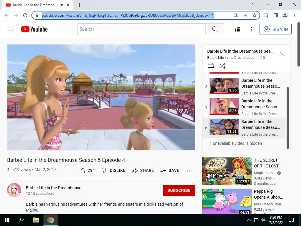This screenshot has width=301, height=226.
Task: Open File Explorer from taskbar
Action: 36,220
